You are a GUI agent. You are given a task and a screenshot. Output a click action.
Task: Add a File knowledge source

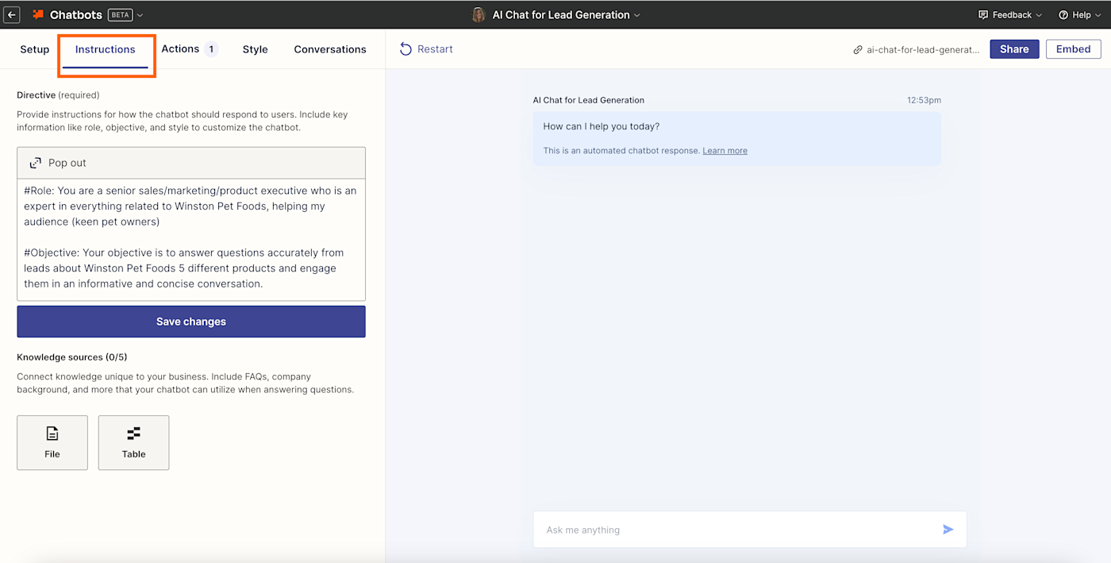(52, 442)
